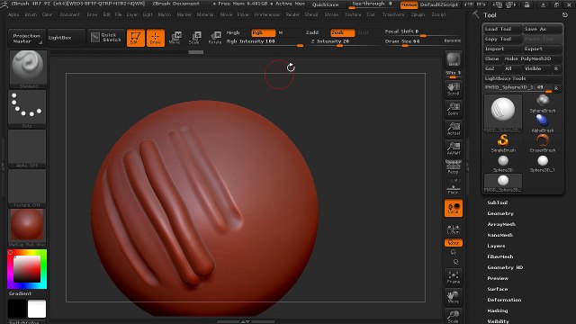Screen dimensions: 576x324
Task: Expand the SubTool section
Action: coord(498,202)
